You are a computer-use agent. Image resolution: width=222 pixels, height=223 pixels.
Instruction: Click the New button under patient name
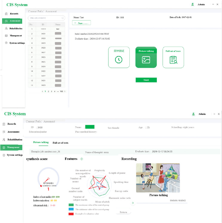click(81, 23)
